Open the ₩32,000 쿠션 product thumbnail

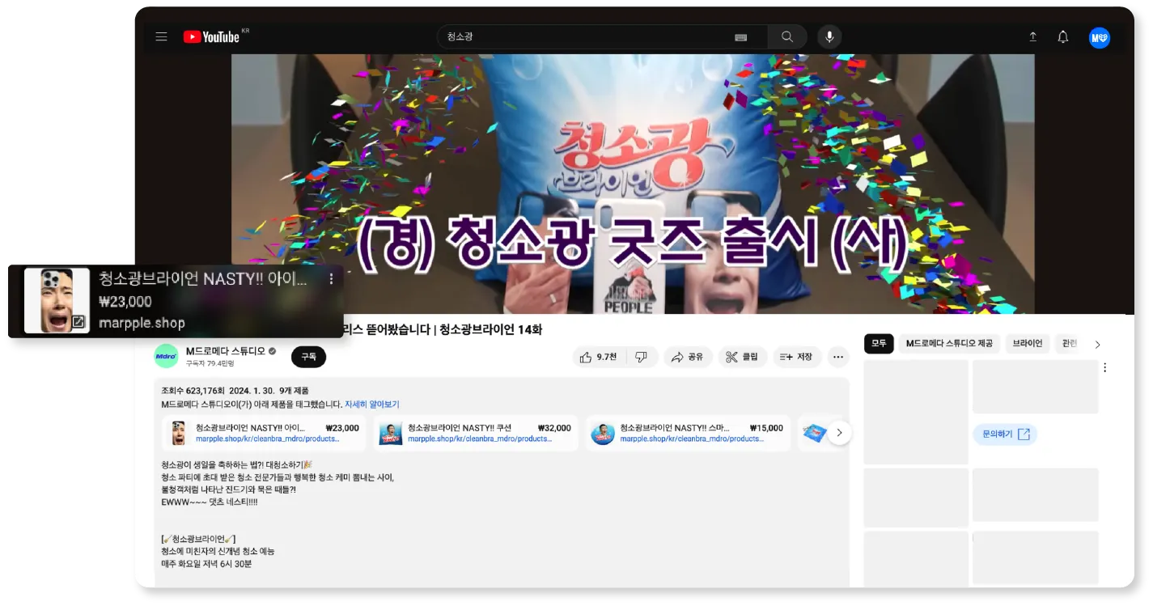point(391,434)
